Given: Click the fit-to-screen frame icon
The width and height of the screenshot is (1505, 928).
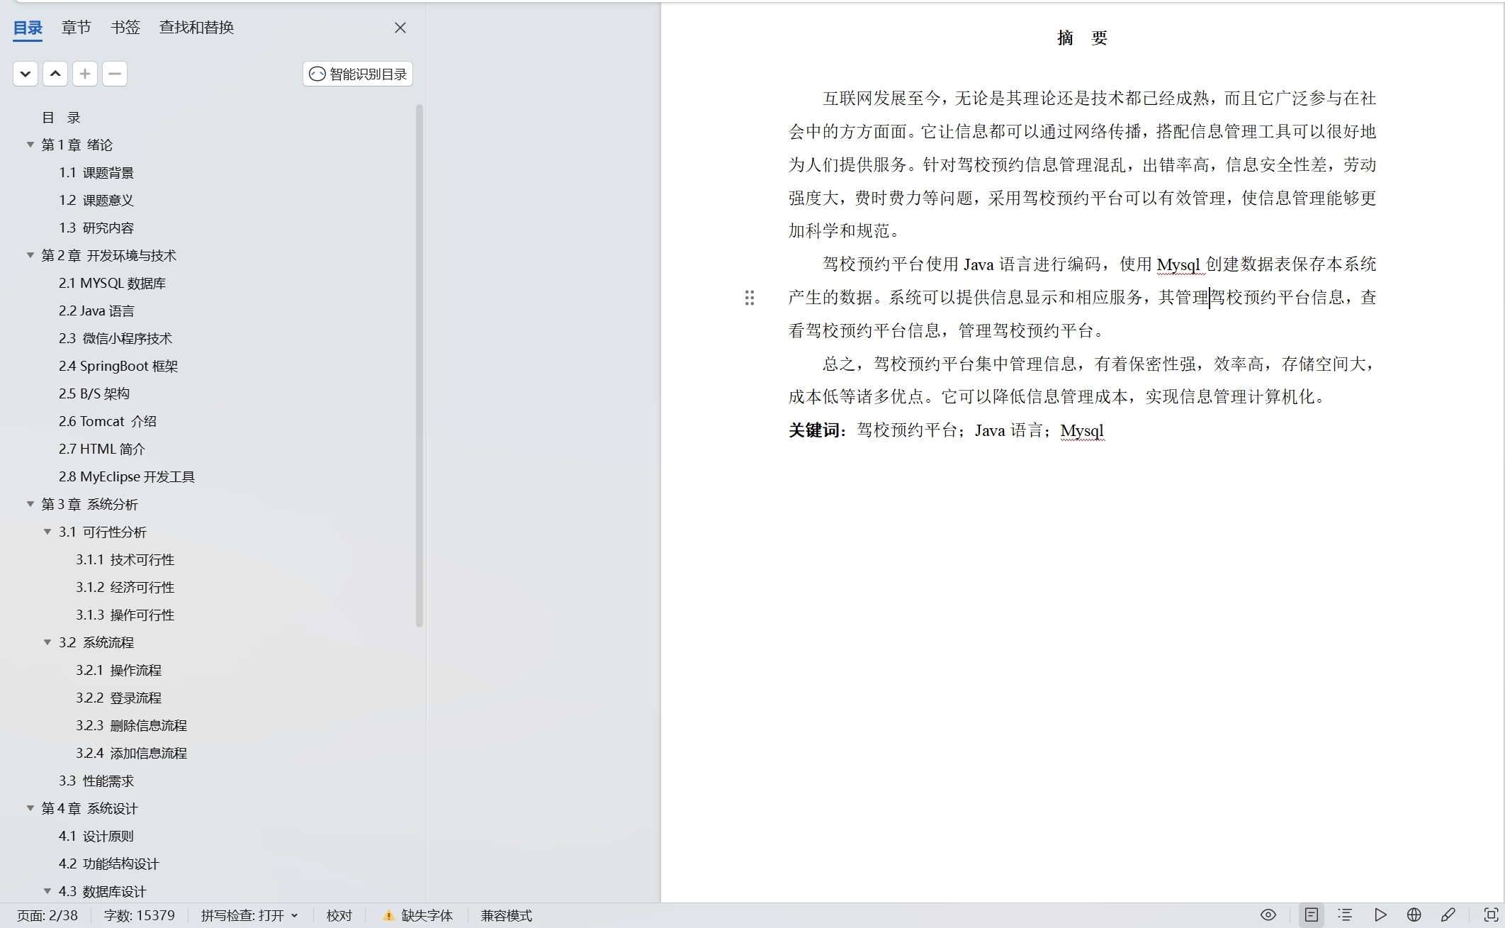Looking at the screenshot, I should pos(1491,915).
